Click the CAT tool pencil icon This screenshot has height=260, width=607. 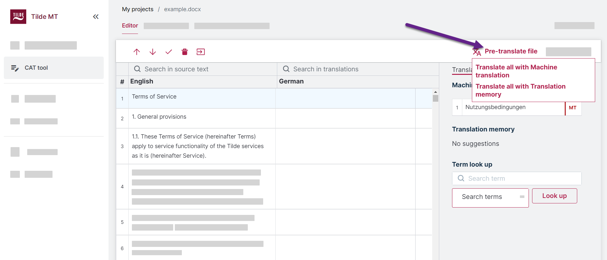point(15,68)
